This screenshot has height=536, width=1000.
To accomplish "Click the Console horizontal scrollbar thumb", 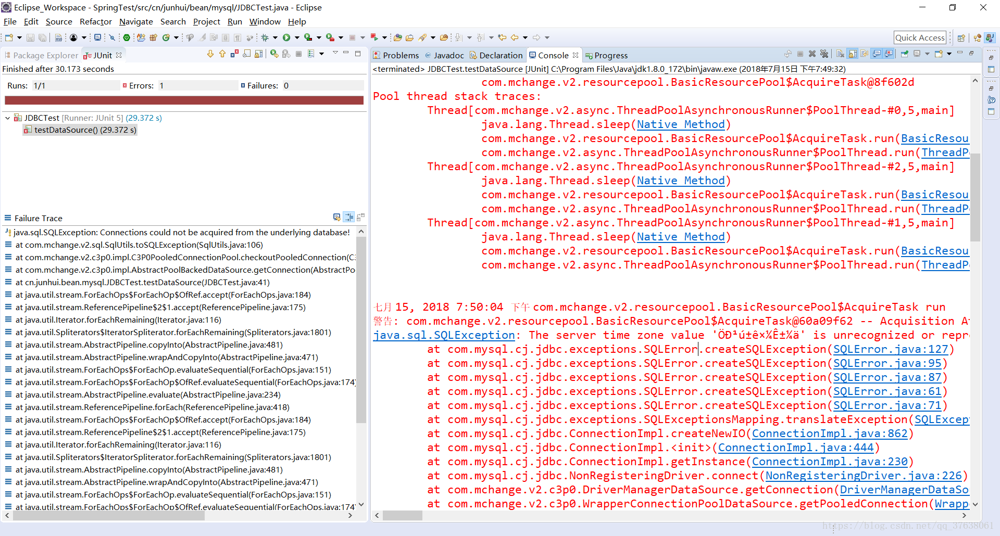I will click(x=403, y=515).
